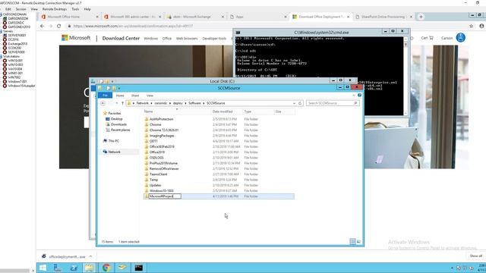Open the Command Prompt taskbar icon

(138, 268)
